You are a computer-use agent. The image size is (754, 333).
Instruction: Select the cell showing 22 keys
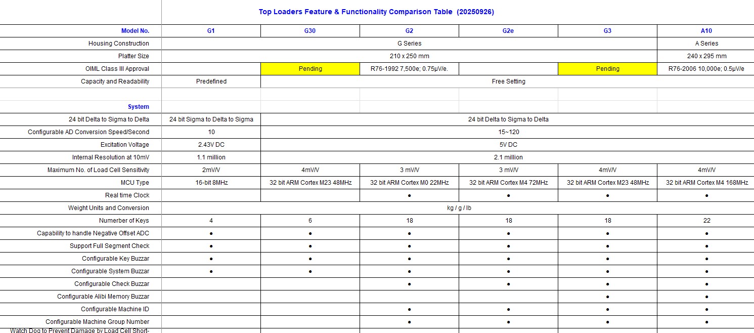coord(706,221)
